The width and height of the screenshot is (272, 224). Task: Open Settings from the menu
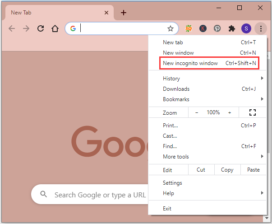(207, 182)
